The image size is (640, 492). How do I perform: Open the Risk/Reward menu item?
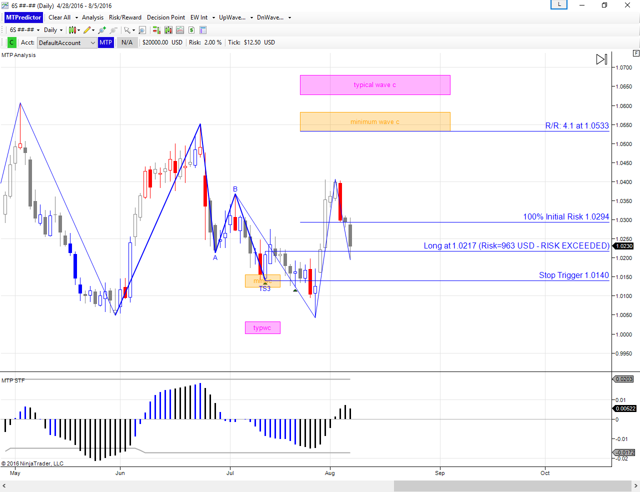click(125, 17)
